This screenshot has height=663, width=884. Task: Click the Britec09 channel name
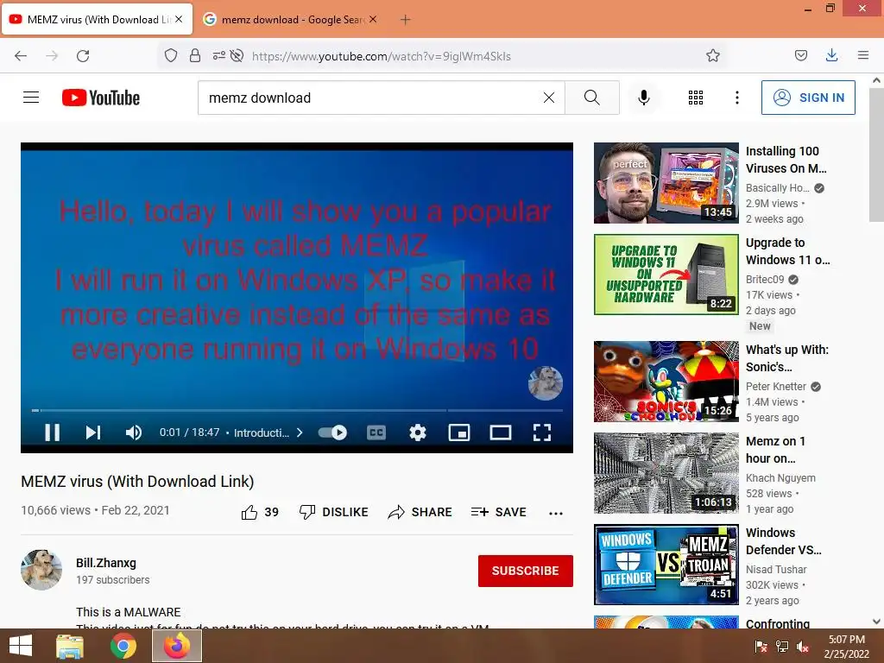(765, 279)
